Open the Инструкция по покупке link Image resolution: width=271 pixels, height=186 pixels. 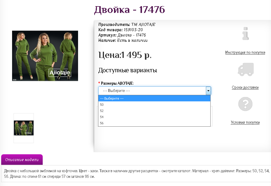tap(245, 52)
